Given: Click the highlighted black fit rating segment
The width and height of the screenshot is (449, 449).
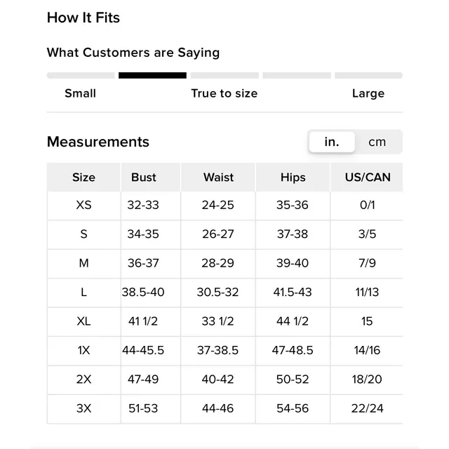Looking at the screenshot, I should (x=152, y=75).
